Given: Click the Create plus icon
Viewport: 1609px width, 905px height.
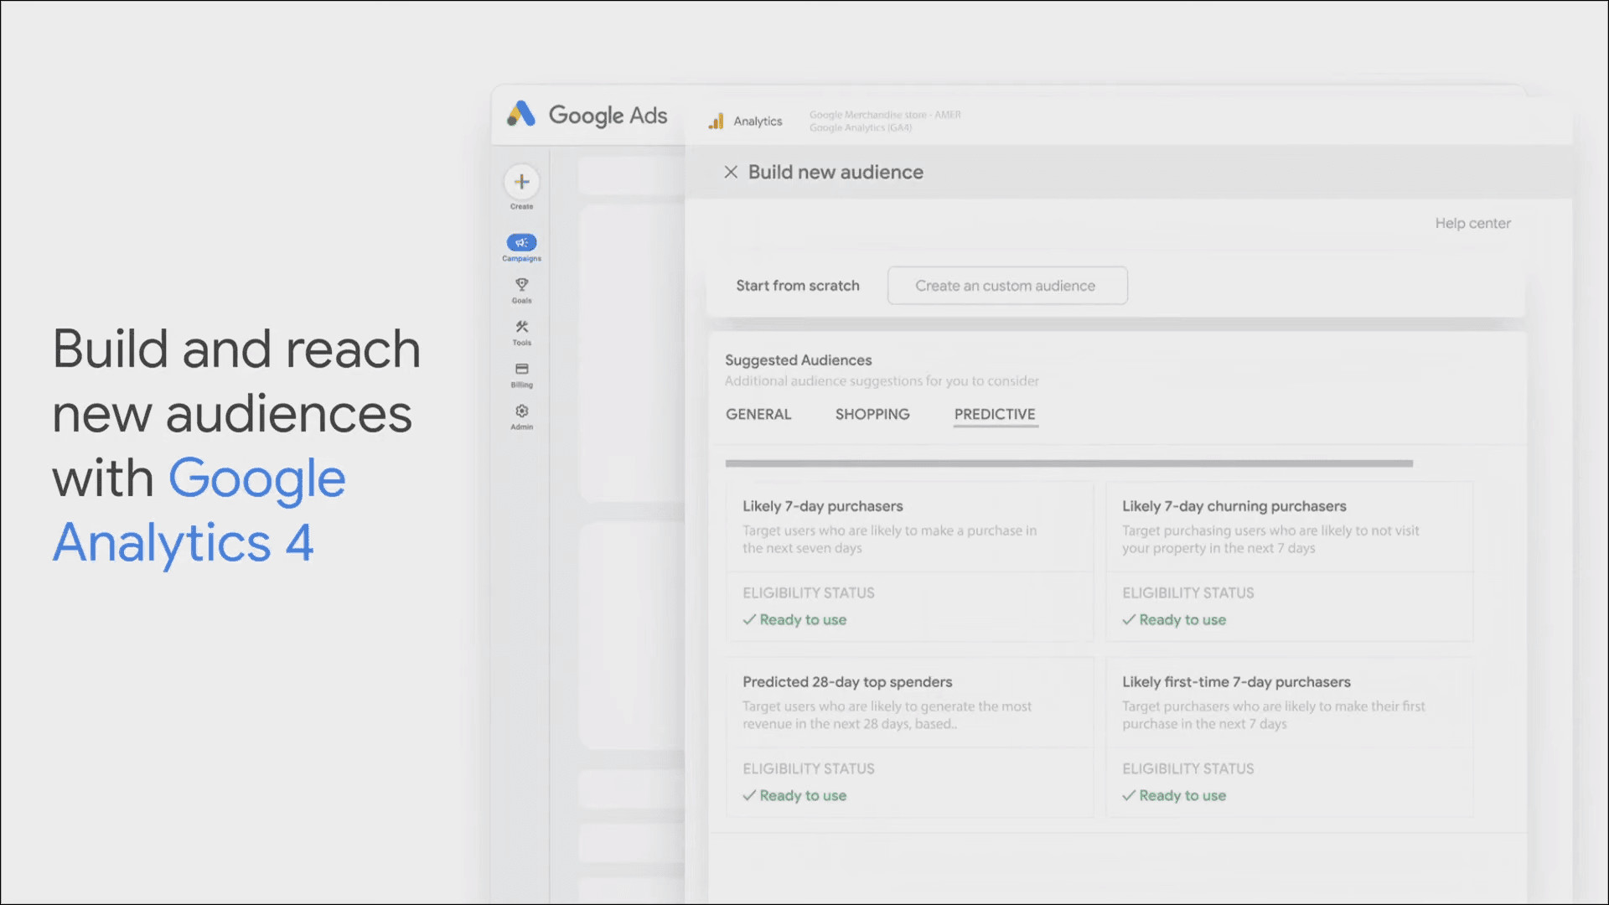Looking at the screenshot, I should tap(521, 182).
